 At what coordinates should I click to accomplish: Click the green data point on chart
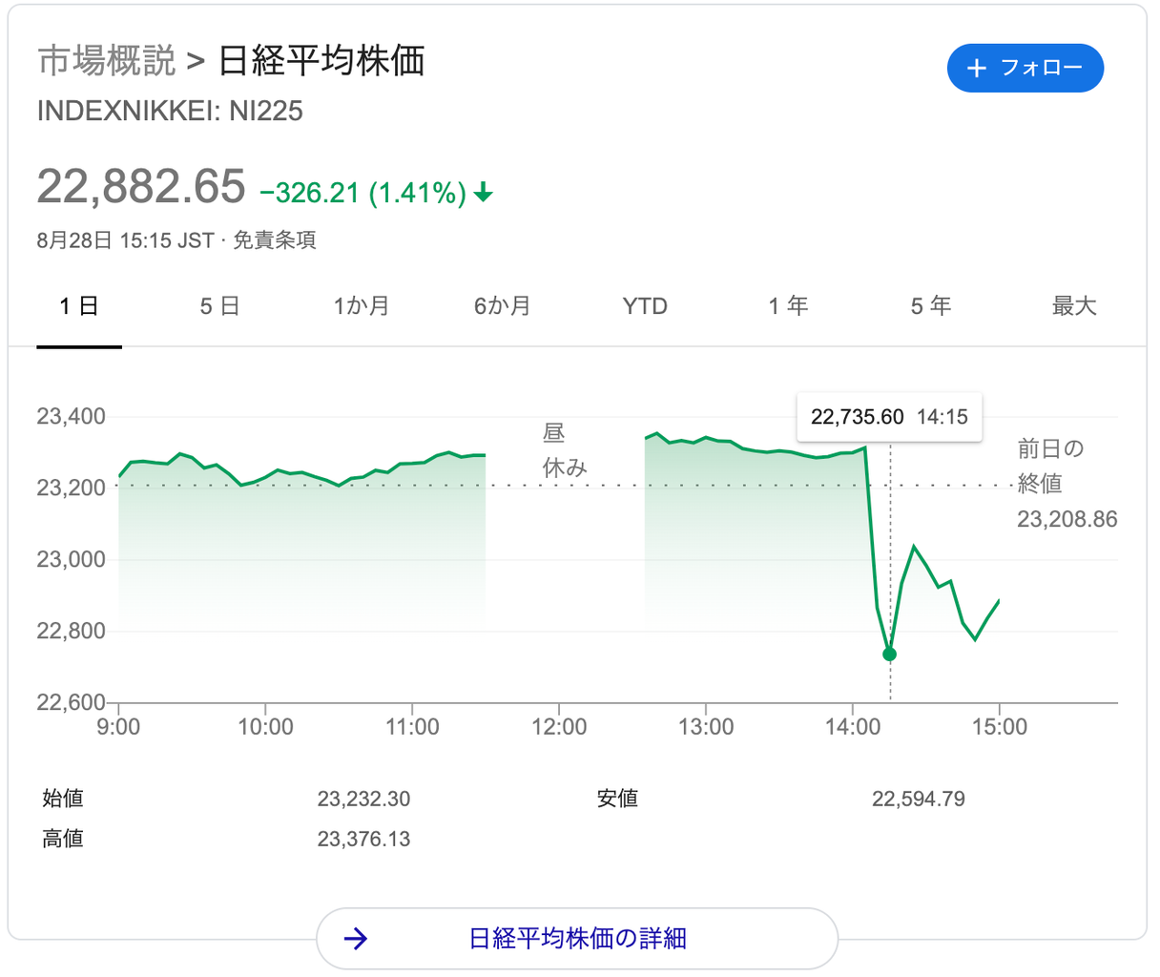coord(890,655)
